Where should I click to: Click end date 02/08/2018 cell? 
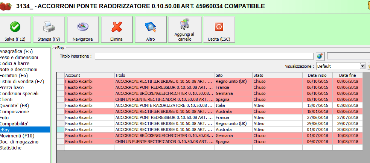click(x=347, y=105)
